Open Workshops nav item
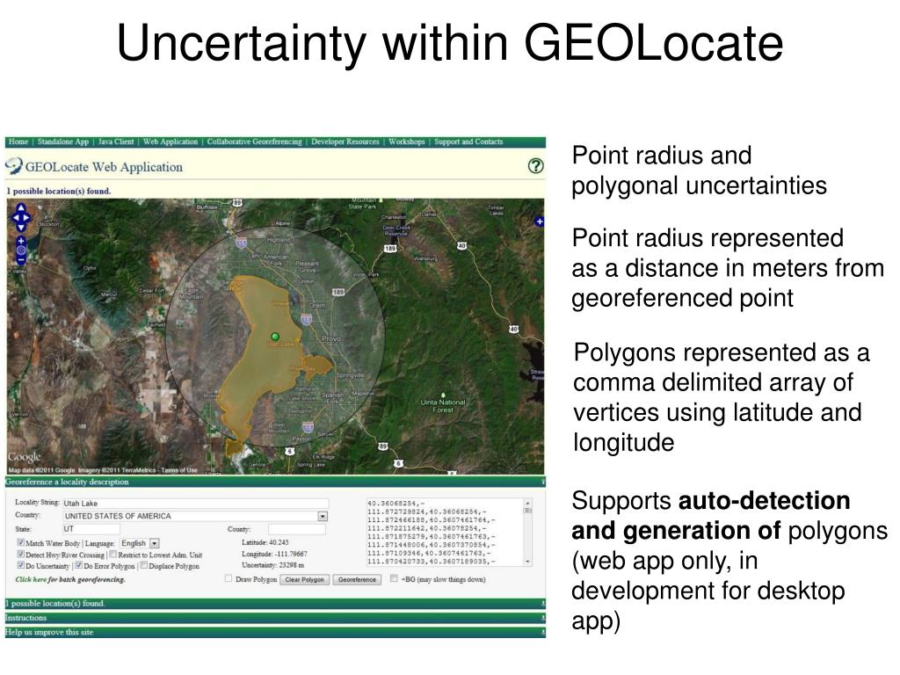Image resolution: width=900 pixels, height=675 pixels. pyautogui.click(x=406, y=142)
